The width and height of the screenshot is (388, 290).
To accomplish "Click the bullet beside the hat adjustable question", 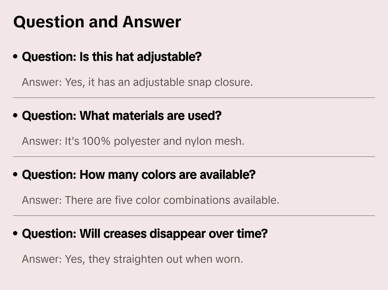I will point(15,57).
